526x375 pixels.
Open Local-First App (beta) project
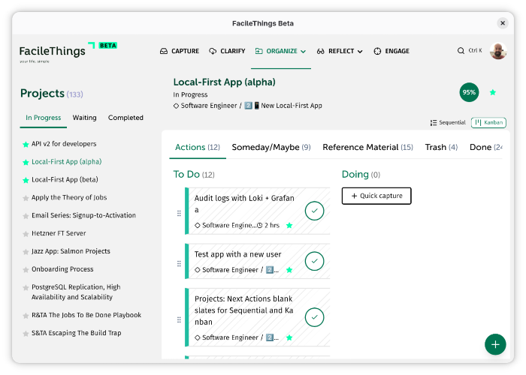[x=65, y=180]
